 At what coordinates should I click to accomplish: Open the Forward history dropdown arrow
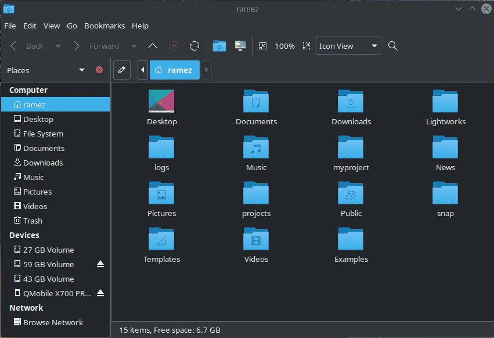pyautogui.click(x=134, y=46)
